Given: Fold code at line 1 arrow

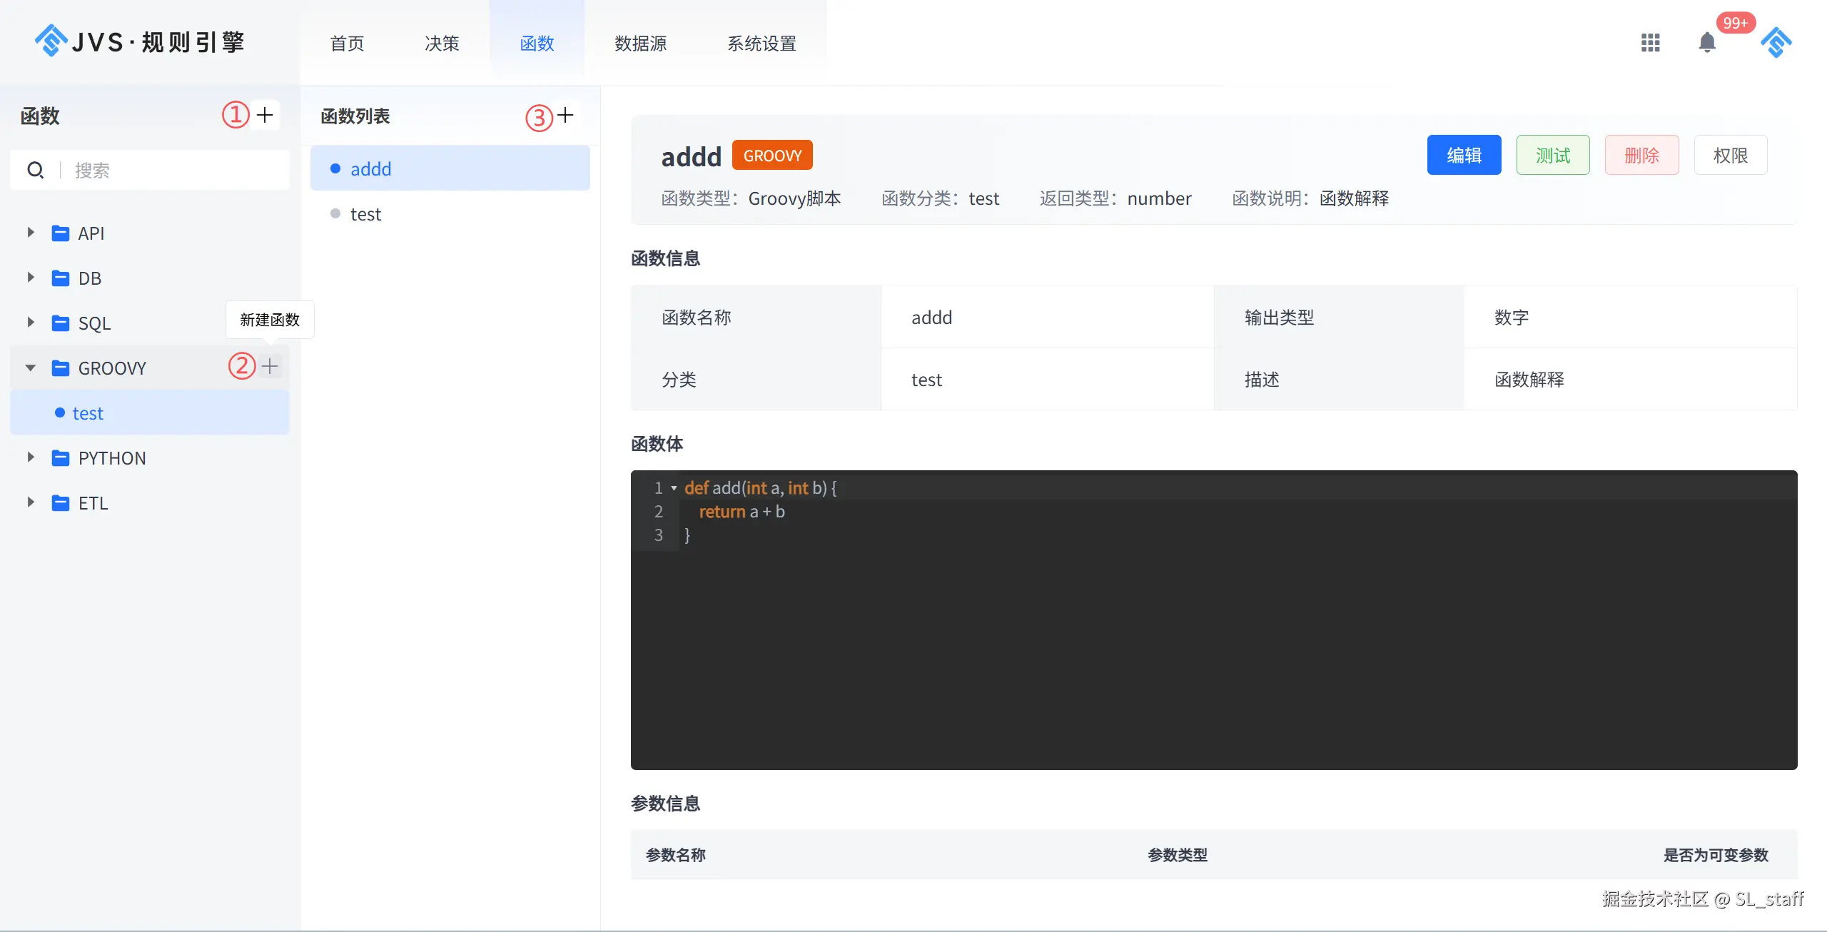Looking at the screenshot, I should point(674,489).
